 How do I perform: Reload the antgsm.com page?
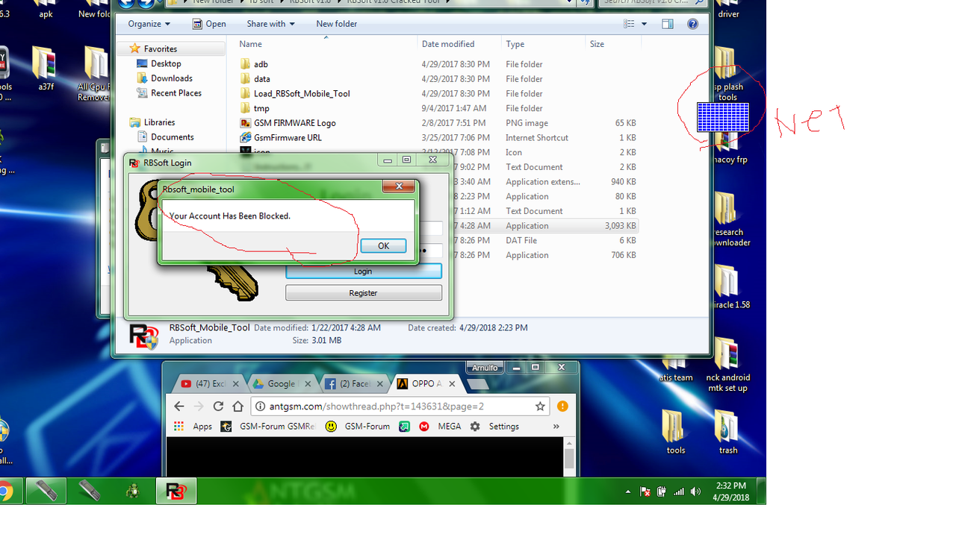tap(218, 406)
